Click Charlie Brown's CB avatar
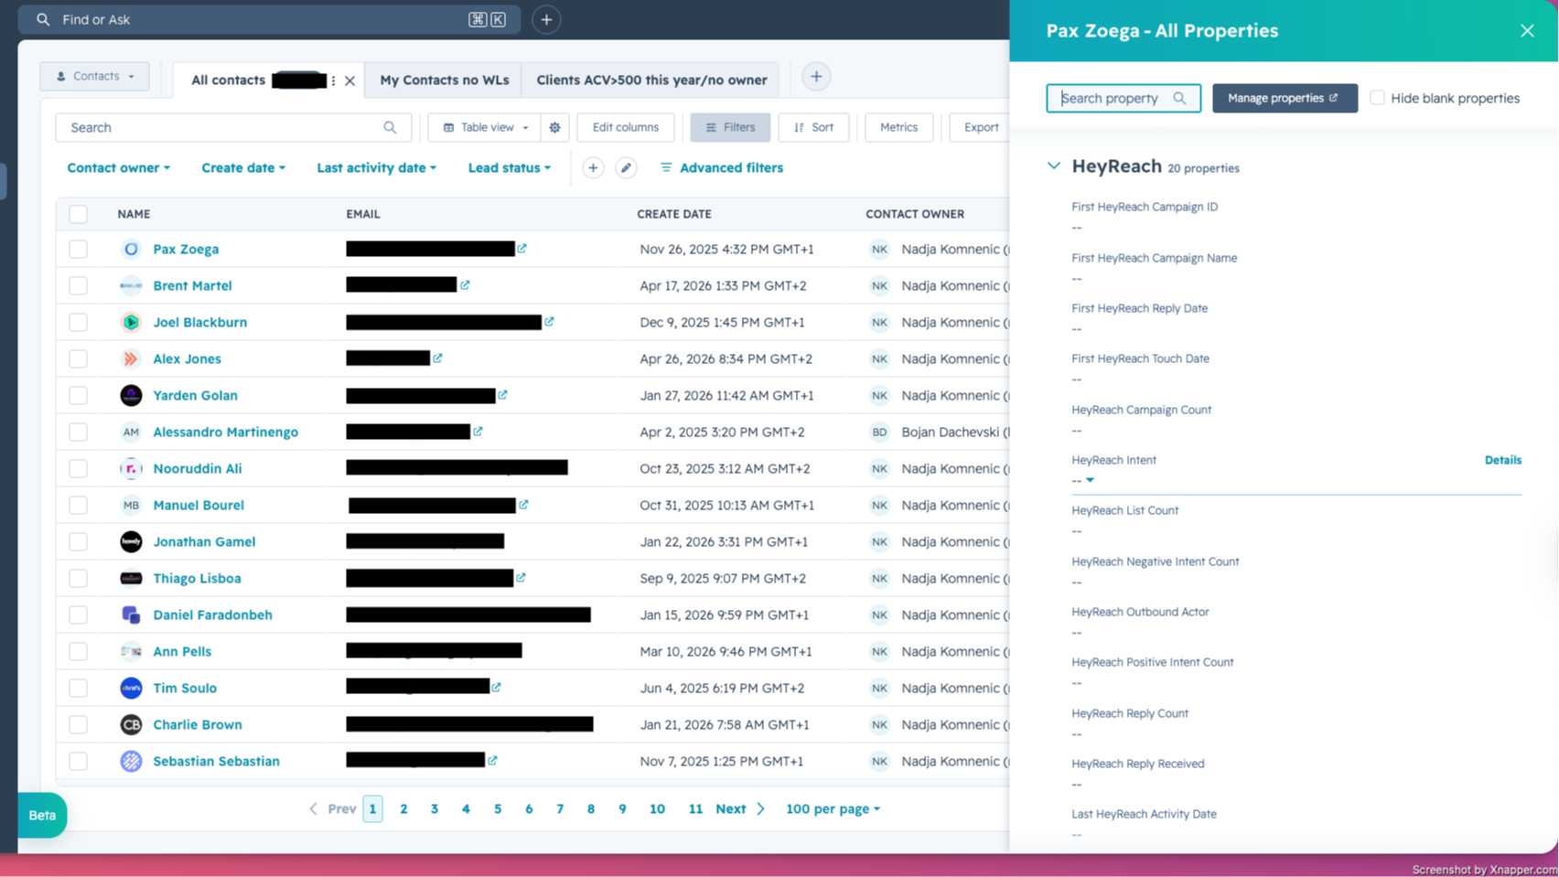The image size is (1559, 877). pos(131,724)
